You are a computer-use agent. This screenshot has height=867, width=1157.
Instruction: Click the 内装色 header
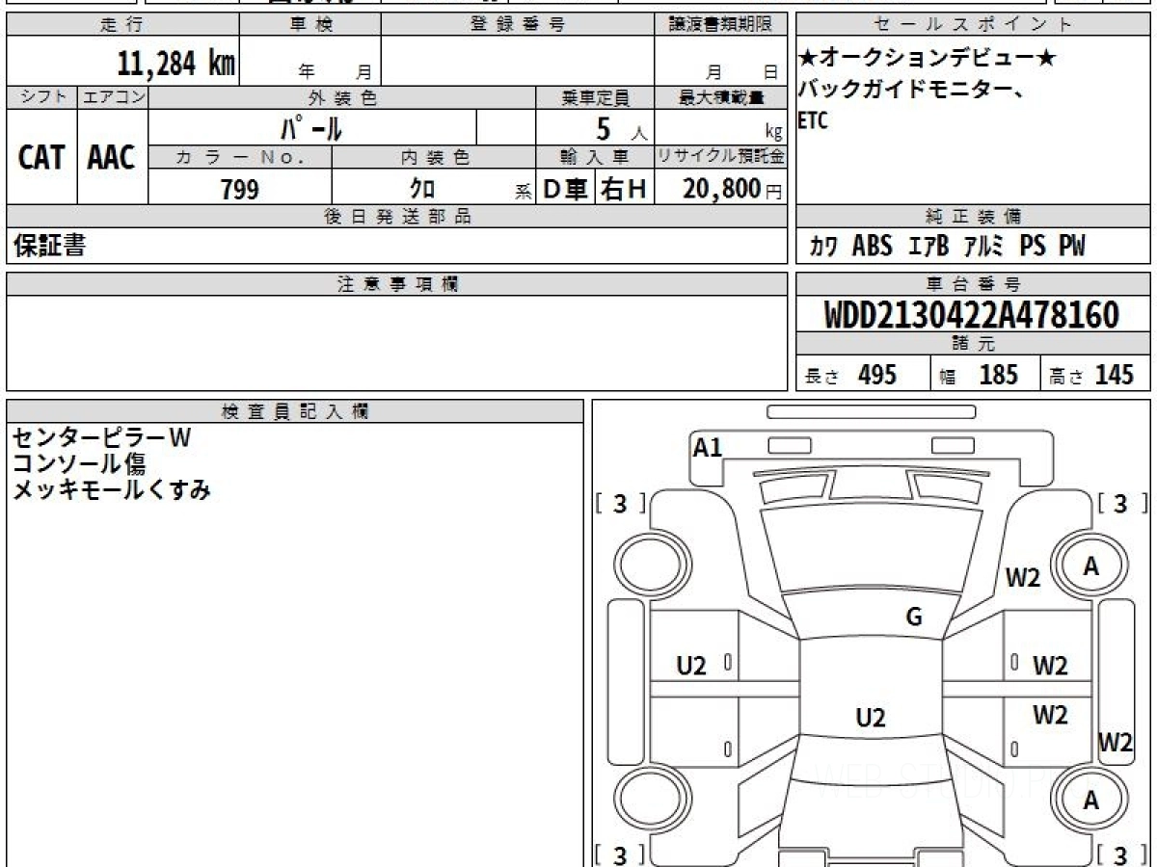(434, 157)
